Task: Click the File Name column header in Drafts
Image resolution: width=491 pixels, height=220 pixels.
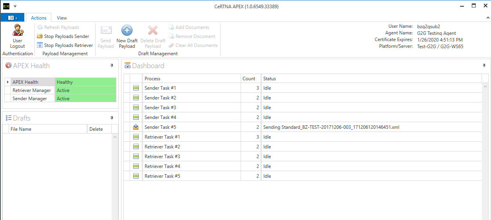Action: coord(45,129)
